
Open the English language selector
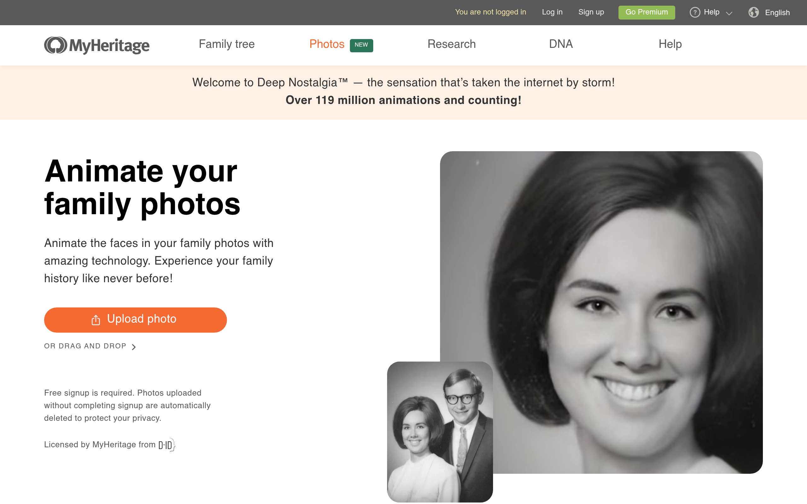coord(769,12)
